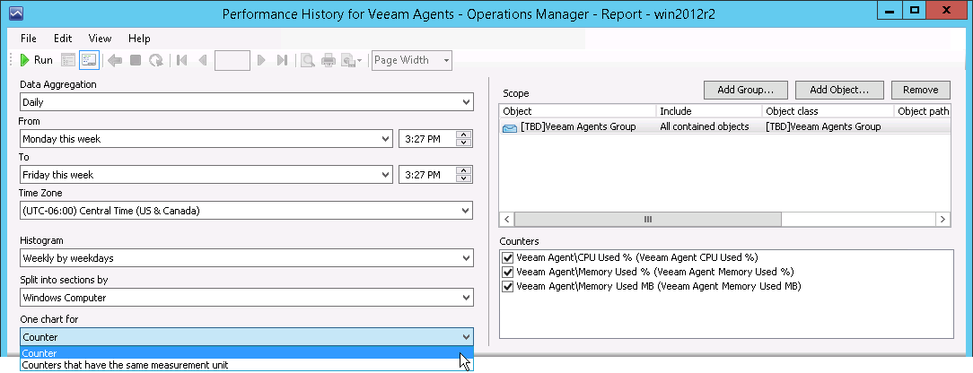Click the [TBD]Veeam Agents Group object class cell
Viewport: 973px width, 373px height.
click(x=823, y=126)
